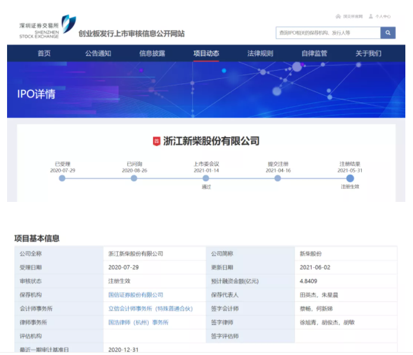
Task: Click the 已问询 2020-08-26 timeline node
Action: 134,178
